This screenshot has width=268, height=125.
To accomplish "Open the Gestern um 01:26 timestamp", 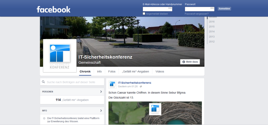I will pos(128,86).
